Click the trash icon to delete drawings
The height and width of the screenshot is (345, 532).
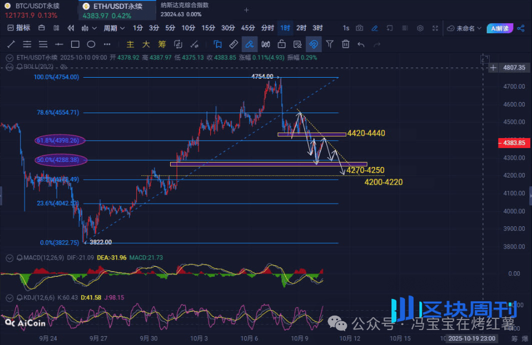[346, 44]
